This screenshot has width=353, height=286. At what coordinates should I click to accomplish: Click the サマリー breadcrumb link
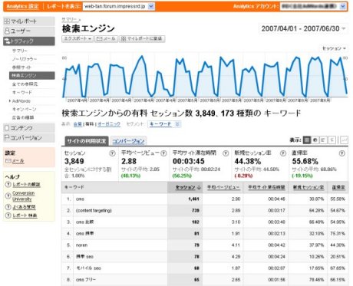coord(69,19)
